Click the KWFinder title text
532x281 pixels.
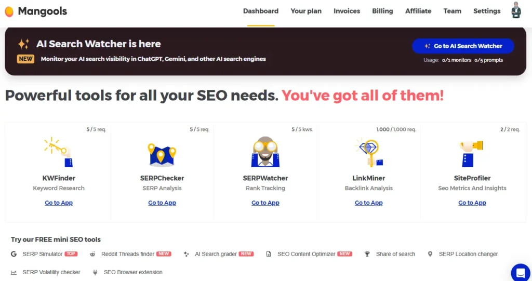click(x=59, y=178)
